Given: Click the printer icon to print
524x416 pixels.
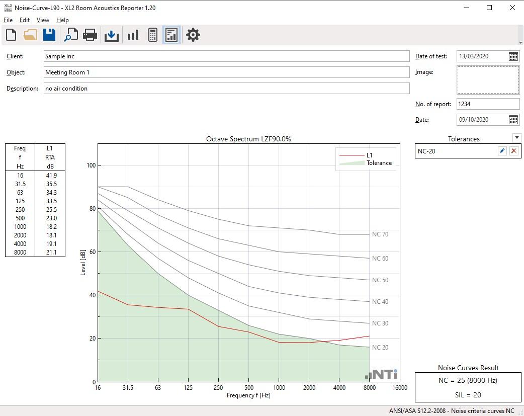Looking at the screenshot, I should pos(90,35).
